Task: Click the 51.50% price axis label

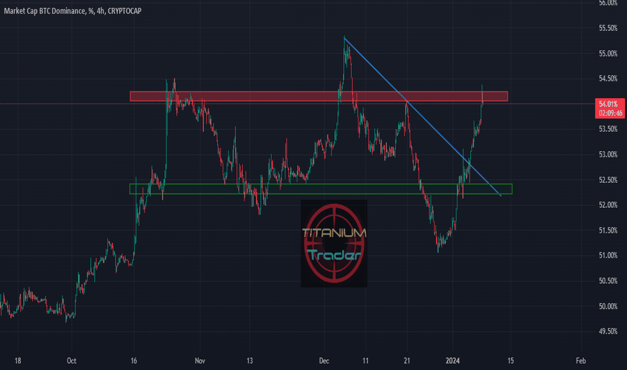Action: (x=607, y=230)
